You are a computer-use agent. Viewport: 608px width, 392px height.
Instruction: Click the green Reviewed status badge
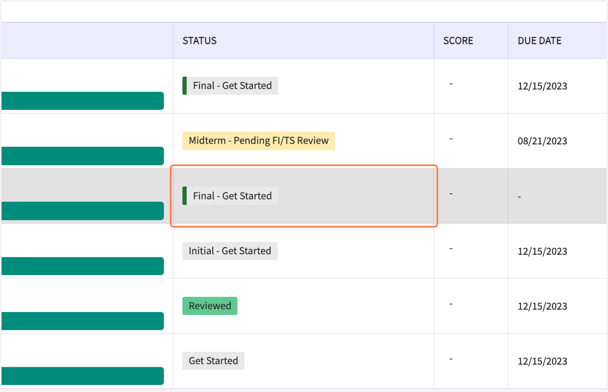tap(210, 306)
